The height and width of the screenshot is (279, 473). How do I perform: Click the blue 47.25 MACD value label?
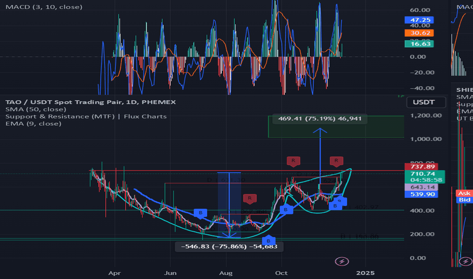[419, 20]
